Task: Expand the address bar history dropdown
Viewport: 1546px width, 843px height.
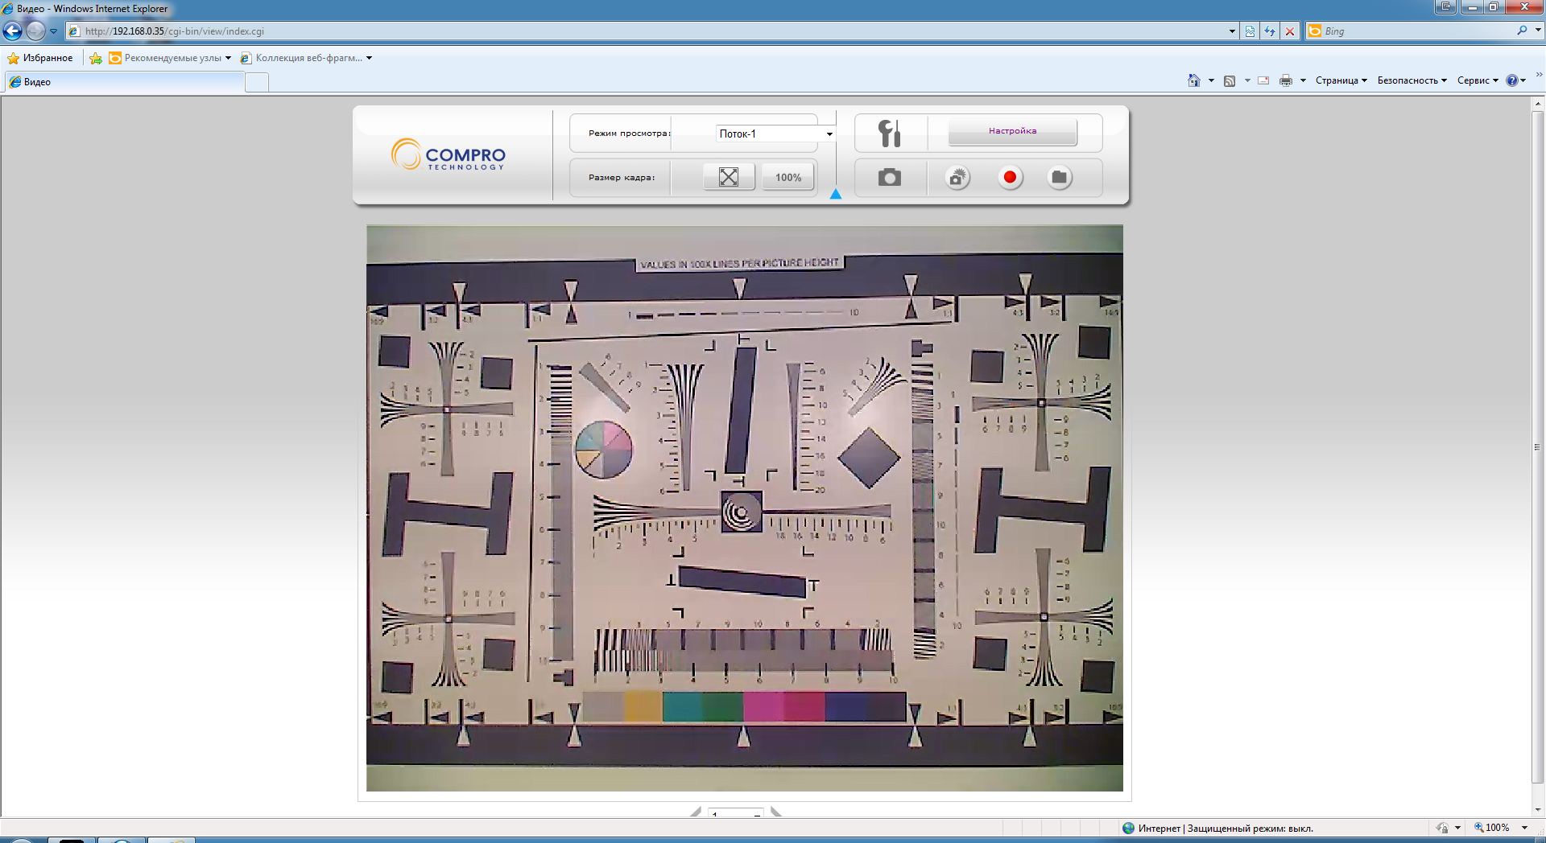Action: (x=1232, y=31)
